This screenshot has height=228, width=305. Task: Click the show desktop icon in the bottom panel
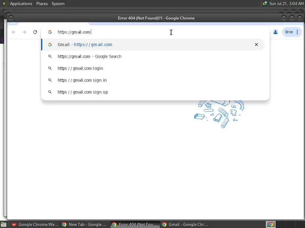coord(4,224)
